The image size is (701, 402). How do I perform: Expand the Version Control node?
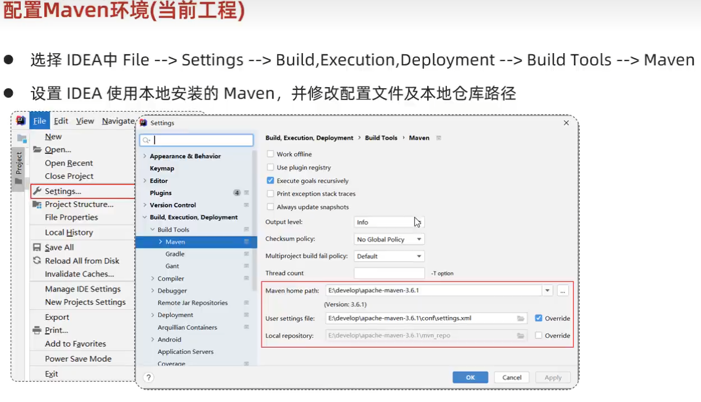[x=145, y=205]
